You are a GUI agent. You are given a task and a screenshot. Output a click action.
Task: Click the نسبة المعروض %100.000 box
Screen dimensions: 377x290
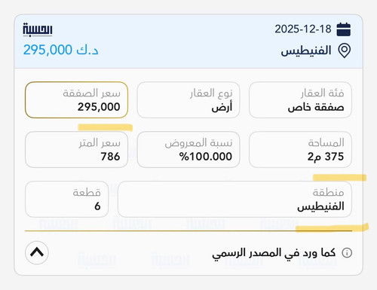(188, 149)
